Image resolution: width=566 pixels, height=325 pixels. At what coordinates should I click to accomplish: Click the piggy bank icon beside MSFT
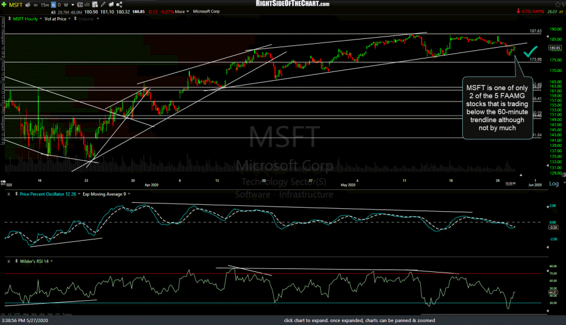point(28,5)
